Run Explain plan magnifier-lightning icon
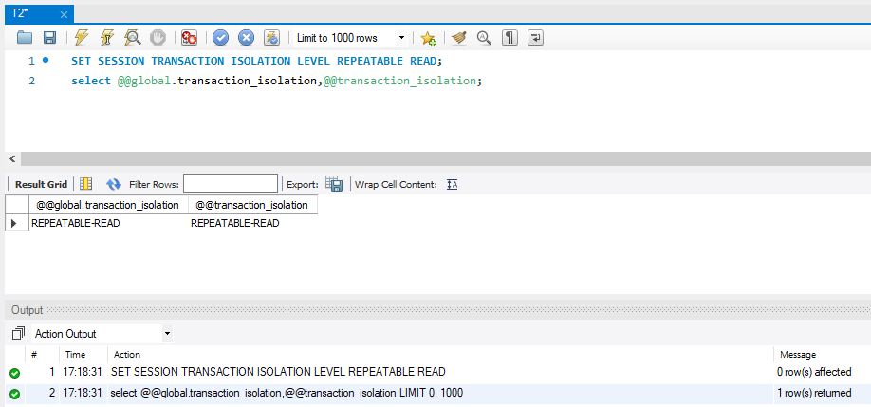 pos(132,38)
